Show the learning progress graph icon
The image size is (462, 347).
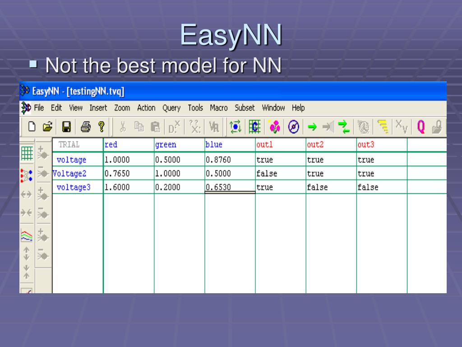click(27, 235)
